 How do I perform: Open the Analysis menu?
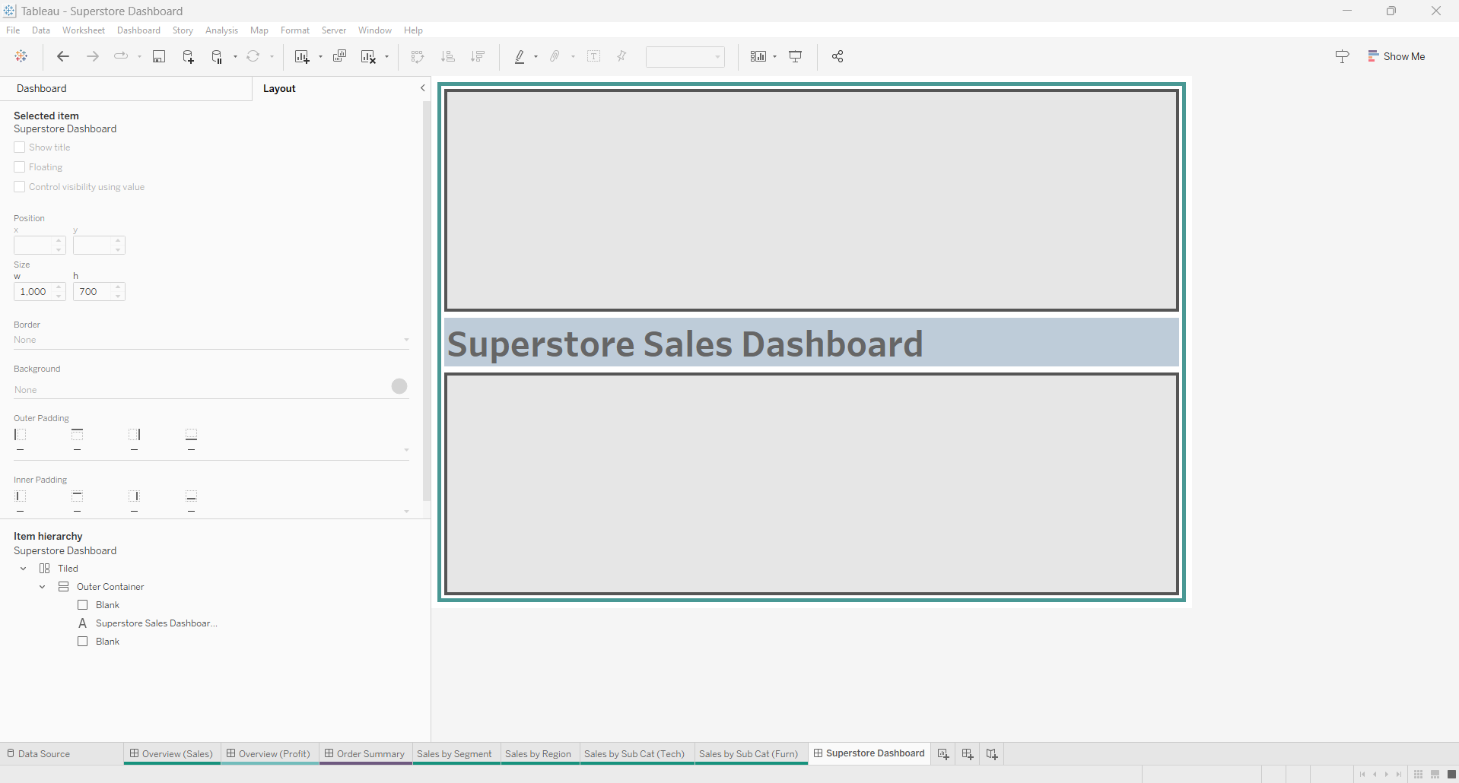coord(221,30)
